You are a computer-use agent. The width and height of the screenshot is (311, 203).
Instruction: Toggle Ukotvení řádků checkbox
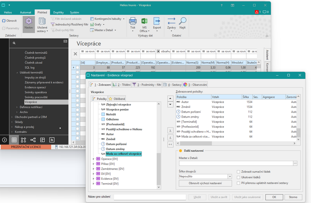coord(238,177)
